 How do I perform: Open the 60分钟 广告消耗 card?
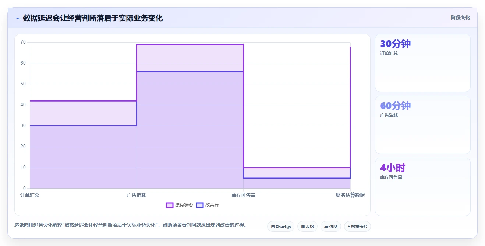click(422, 125)
